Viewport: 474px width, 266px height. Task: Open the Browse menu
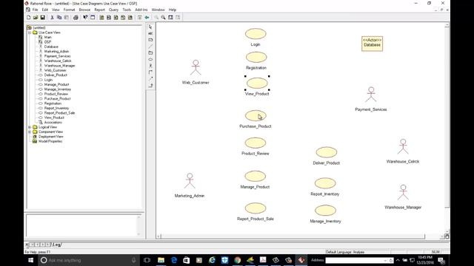coord(84,10)
